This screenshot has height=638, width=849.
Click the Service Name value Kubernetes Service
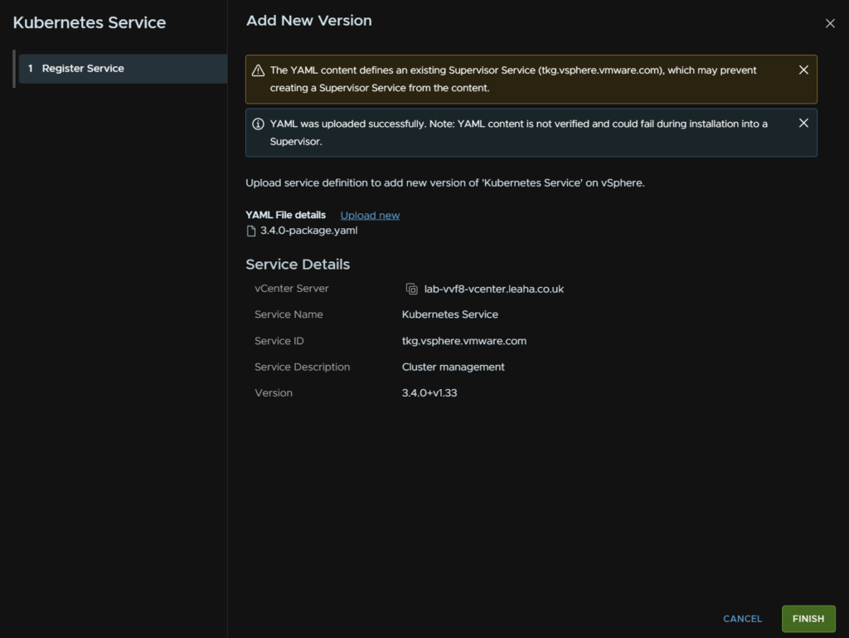pyautogui.click(x=450, y=314)
